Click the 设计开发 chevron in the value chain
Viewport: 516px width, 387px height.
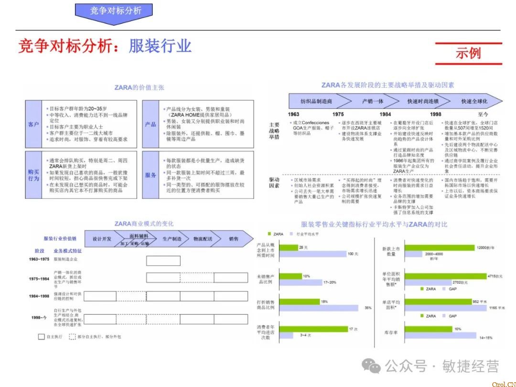pyautogui.click(x=101, y=238)
